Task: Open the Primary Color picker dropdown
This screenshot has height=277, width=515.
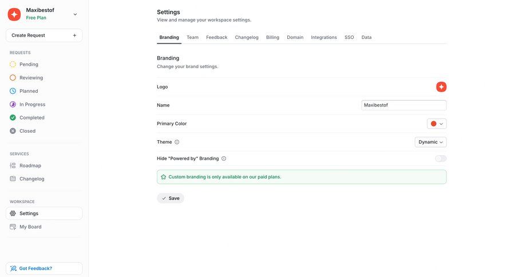Action: [437, 124]
